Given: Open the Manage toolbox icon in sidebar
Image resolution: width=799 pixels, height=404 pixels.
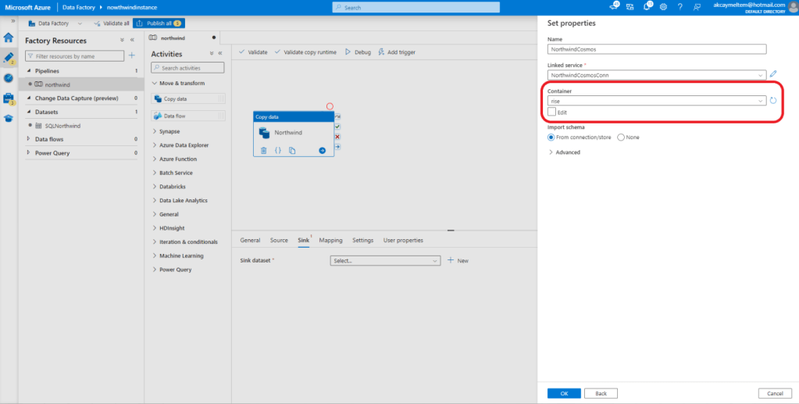Looking at the screenshot, I should (9, 98).
